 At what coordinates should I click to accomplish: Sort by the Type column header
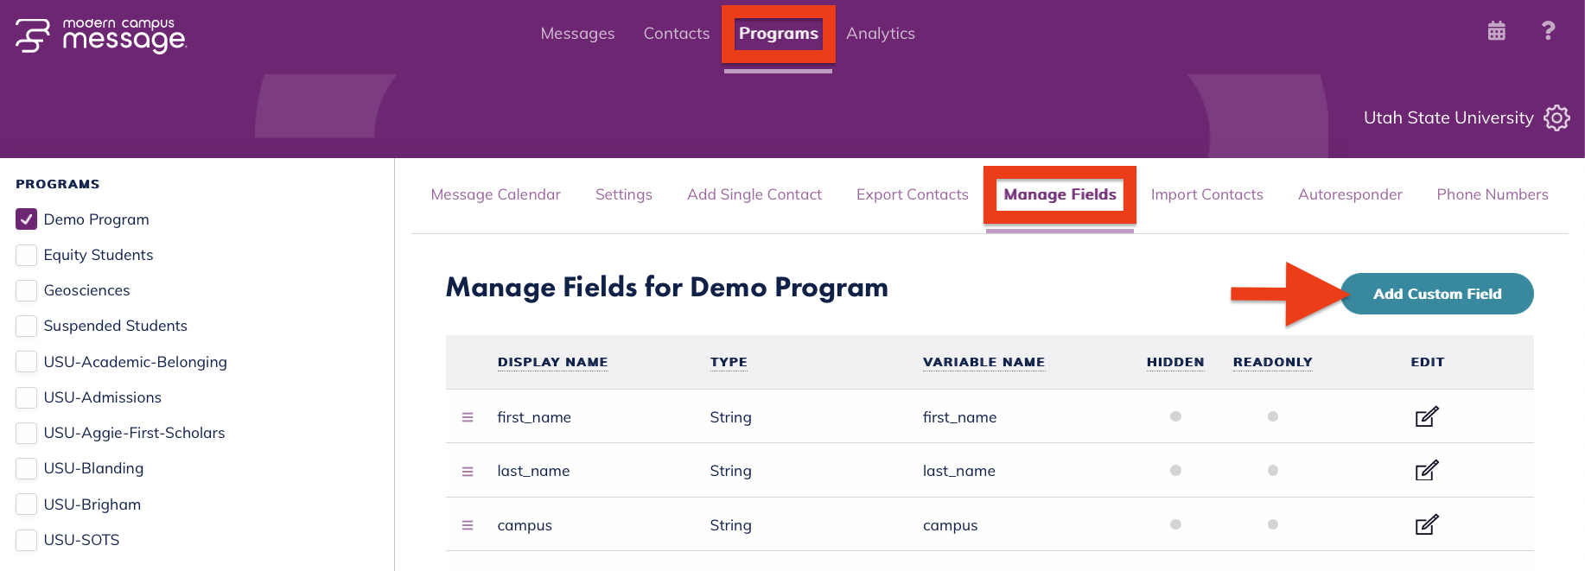(729, 362)
